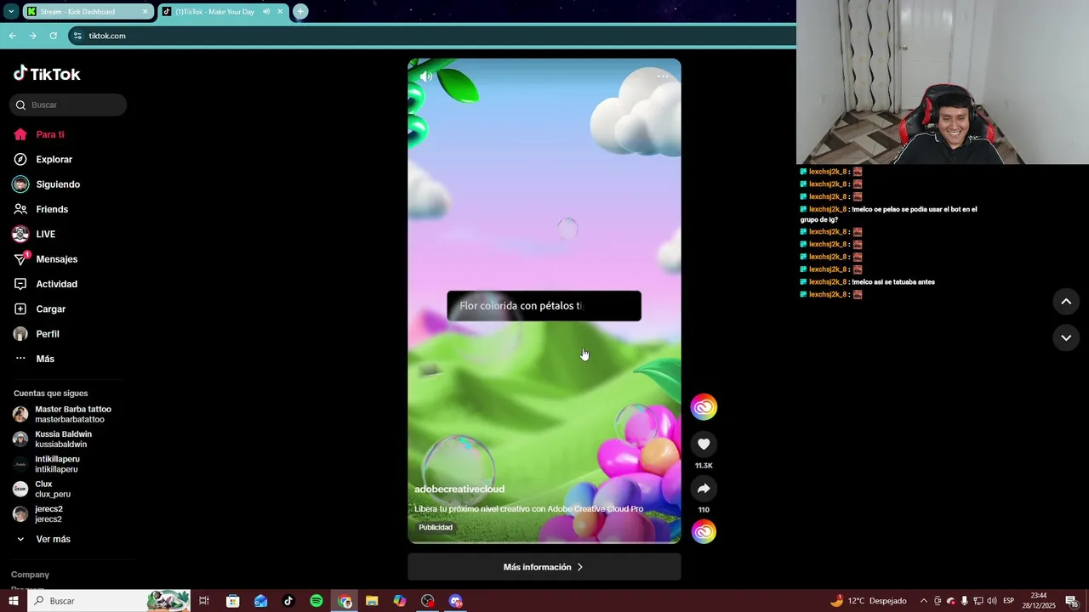Expand followed accounts with Ver más
Screen dimensions: 1089x612
[x=43, y=539]
